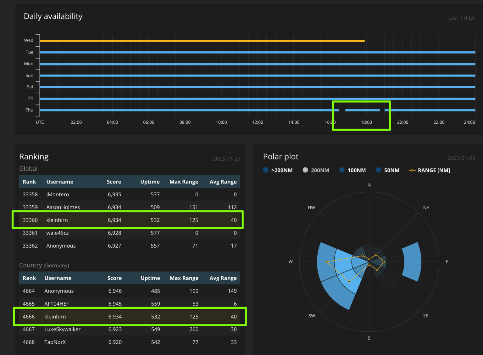The image size is (483, 355).
Task: Select the Global Uptime column header
Action: coord(150,182)
